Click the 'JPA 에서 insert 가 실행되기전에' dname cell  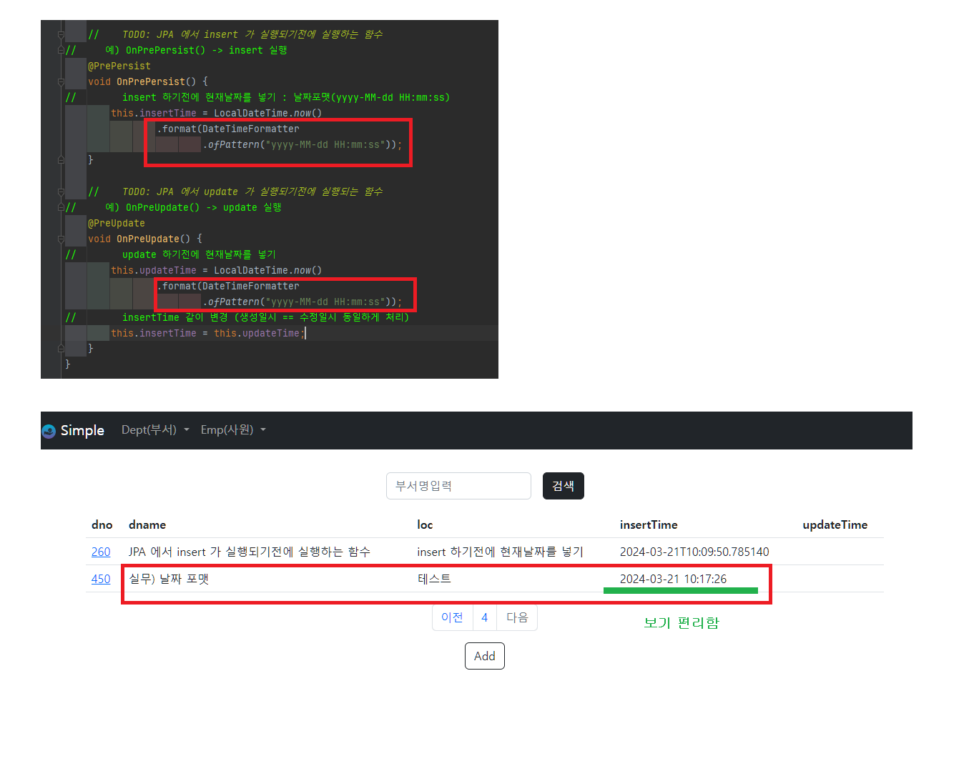tap(250, 552)
